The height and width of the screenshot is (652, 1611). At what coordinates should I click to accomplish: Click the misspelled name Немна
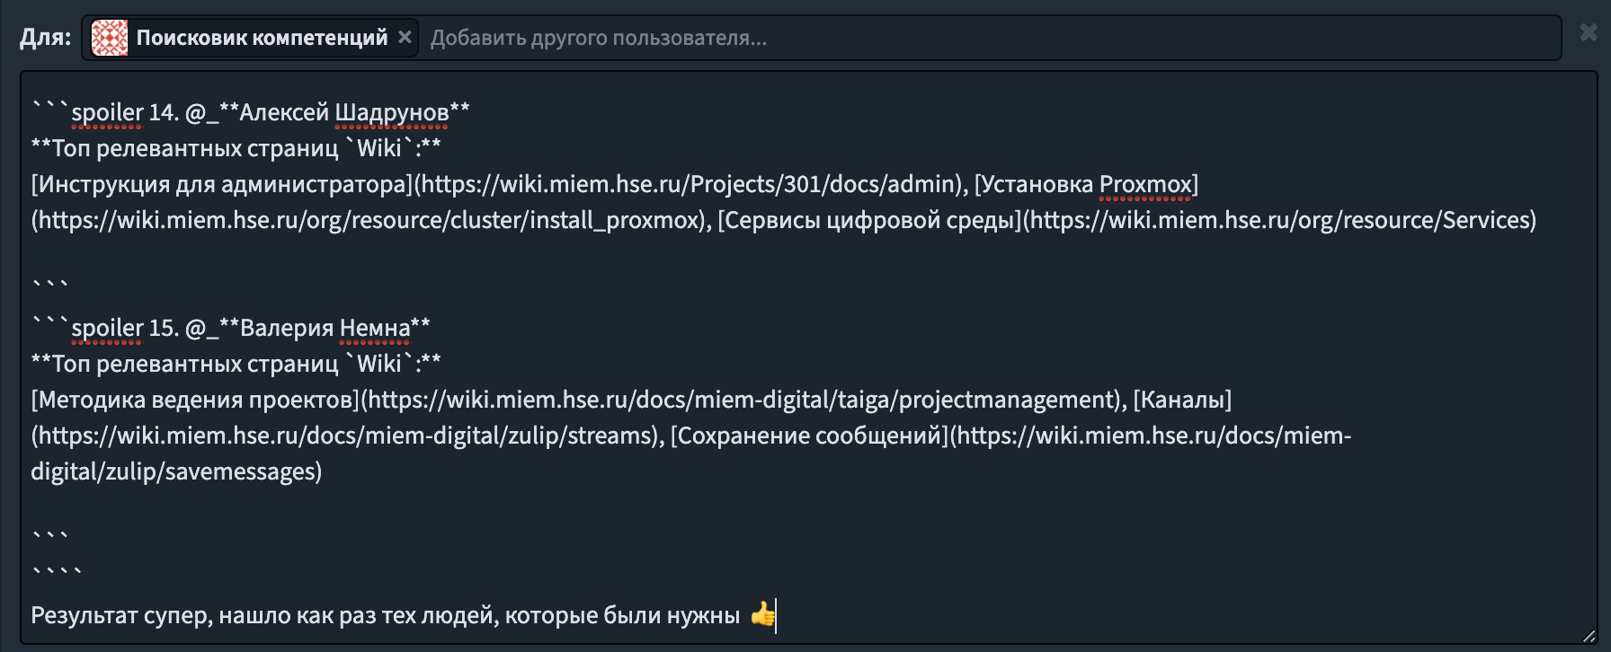375,328
